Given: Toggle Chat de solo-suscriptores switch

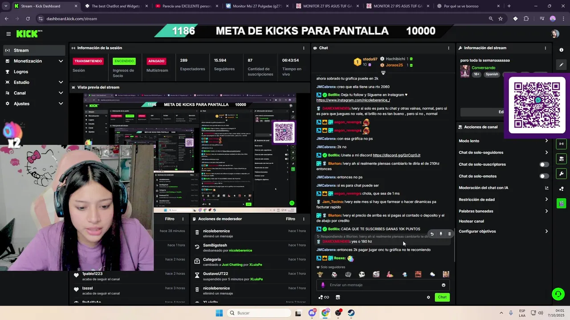Looking at the screenshot, I should click(544, 164).
